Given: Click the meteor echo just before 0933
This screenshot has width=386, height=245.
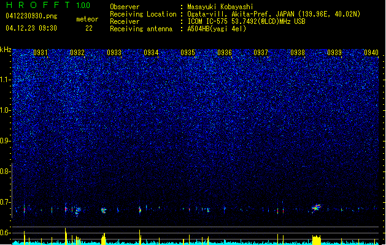Looking at the screenshot, I should pos(104,210).
